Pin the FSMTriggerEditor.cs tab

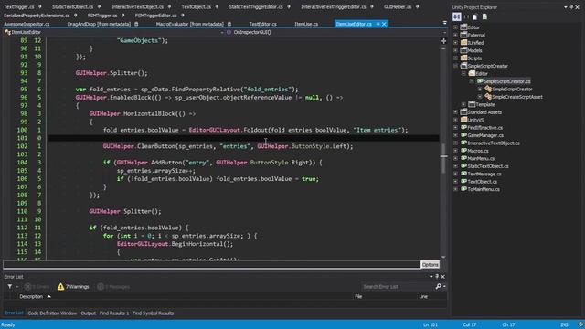183,16
